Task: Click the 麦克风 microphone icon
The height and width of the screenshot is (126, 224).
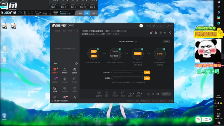Action: click(x=130, y=93)
